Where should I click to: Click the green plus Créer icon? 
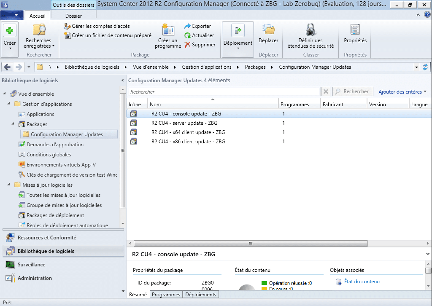pyautogui.click(x=10, y=30)
